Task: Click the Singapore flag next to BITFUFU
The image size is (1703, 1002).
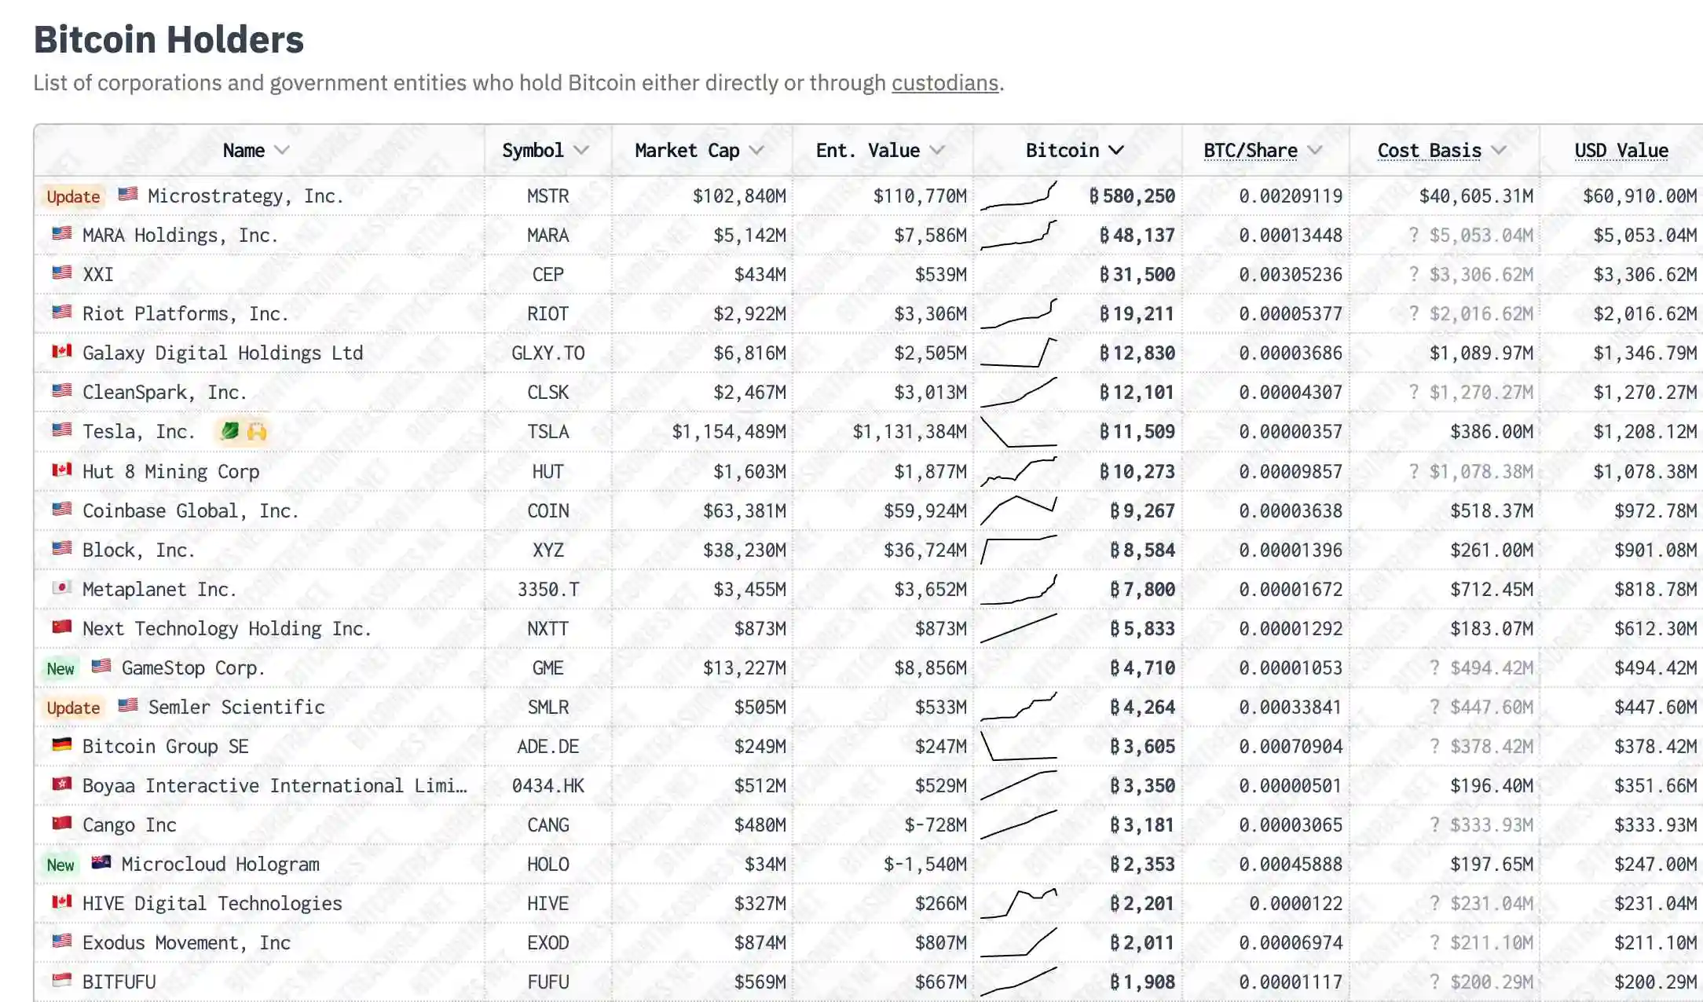Action: click(x=62, y=980)
